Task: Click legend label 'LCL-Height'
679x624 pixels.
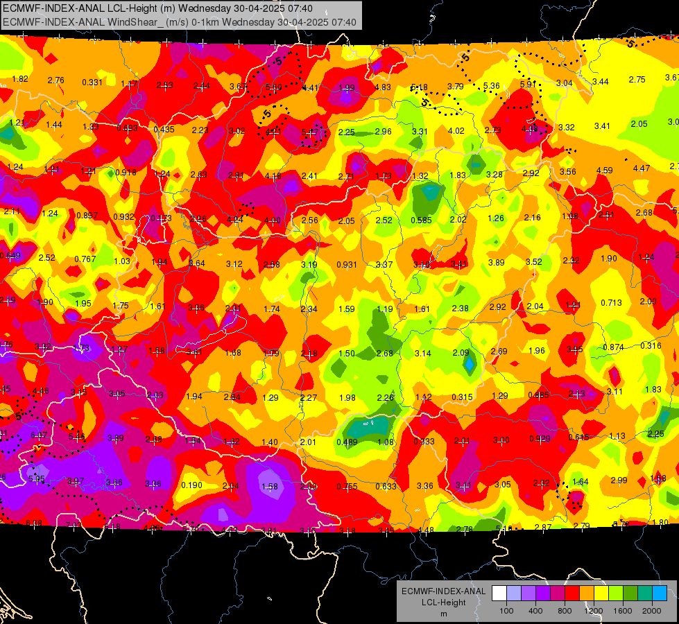Action: [443, 603]
